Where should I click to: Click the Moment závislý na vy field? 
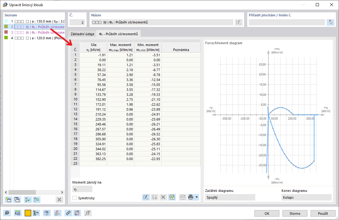pyautogui.click(x=82, y=189)
